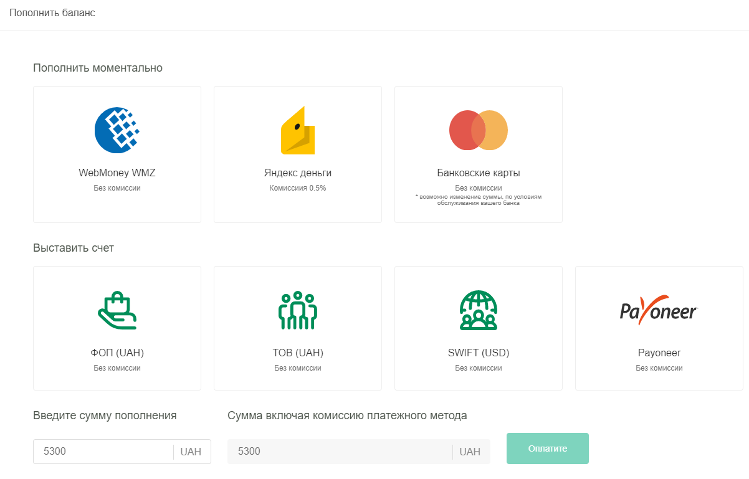This screenshot has width=749, height=479.
Task: Click the Yandex Money yellow wallet icon
Action: (297, 130)
